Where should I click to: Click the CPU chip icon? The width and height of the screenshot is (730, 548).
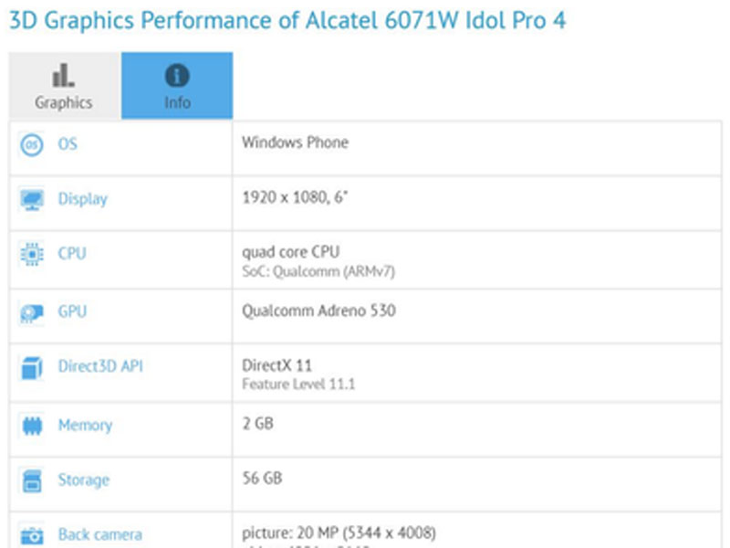32,254
